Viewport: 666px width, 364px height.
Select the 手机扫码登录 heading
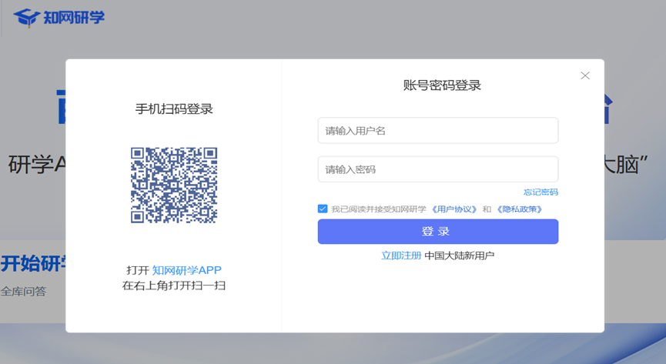click(174, 109)
